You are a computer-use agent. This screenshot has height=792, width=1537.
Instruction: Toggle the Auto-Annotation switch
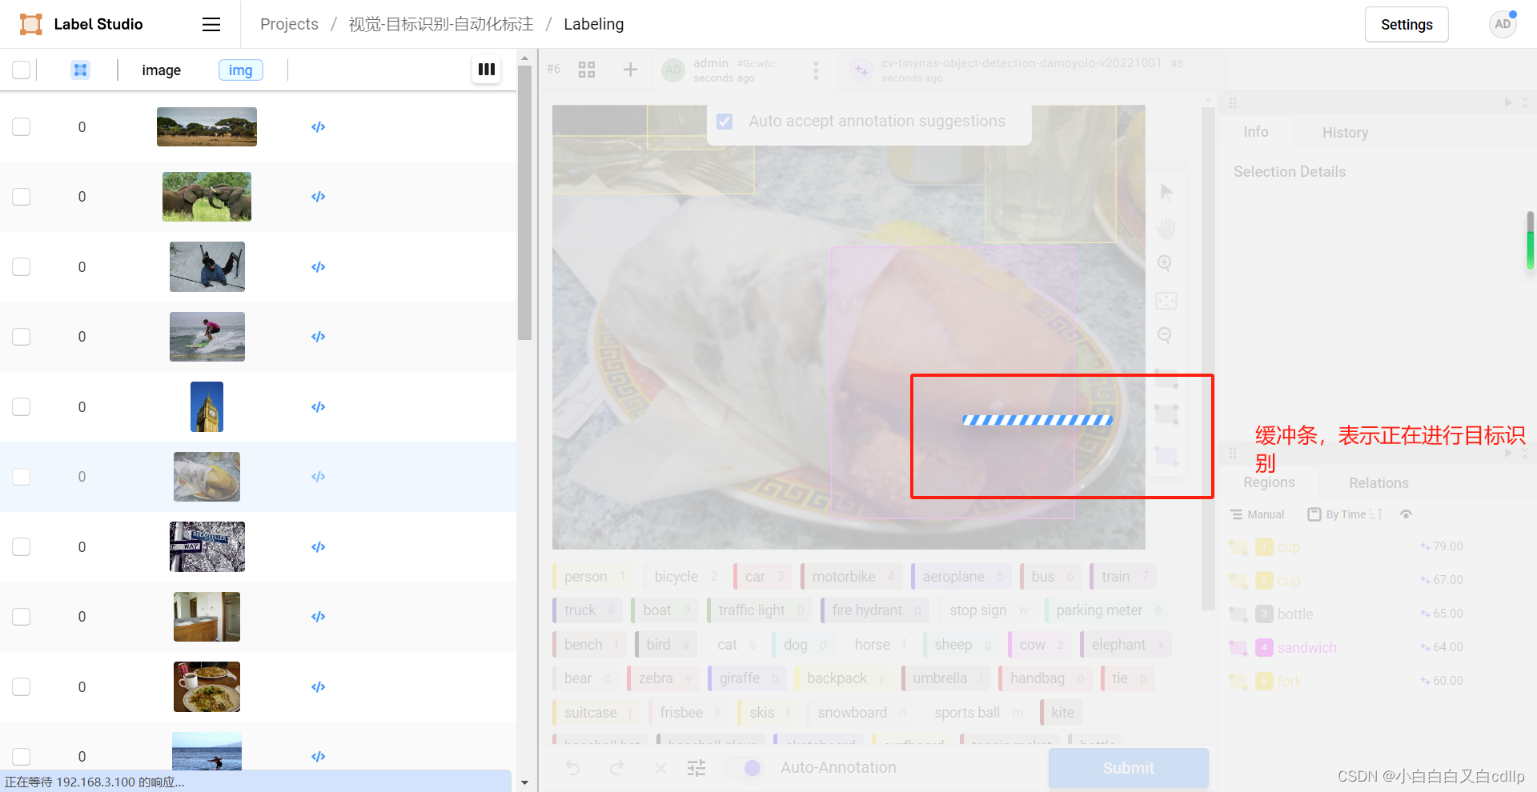pyautogui.click(x=743, y=768)
